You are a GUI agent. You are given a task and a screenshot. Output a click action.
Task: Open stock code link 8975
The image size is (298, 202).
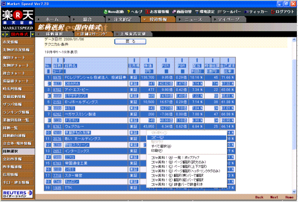pos(57,77)
